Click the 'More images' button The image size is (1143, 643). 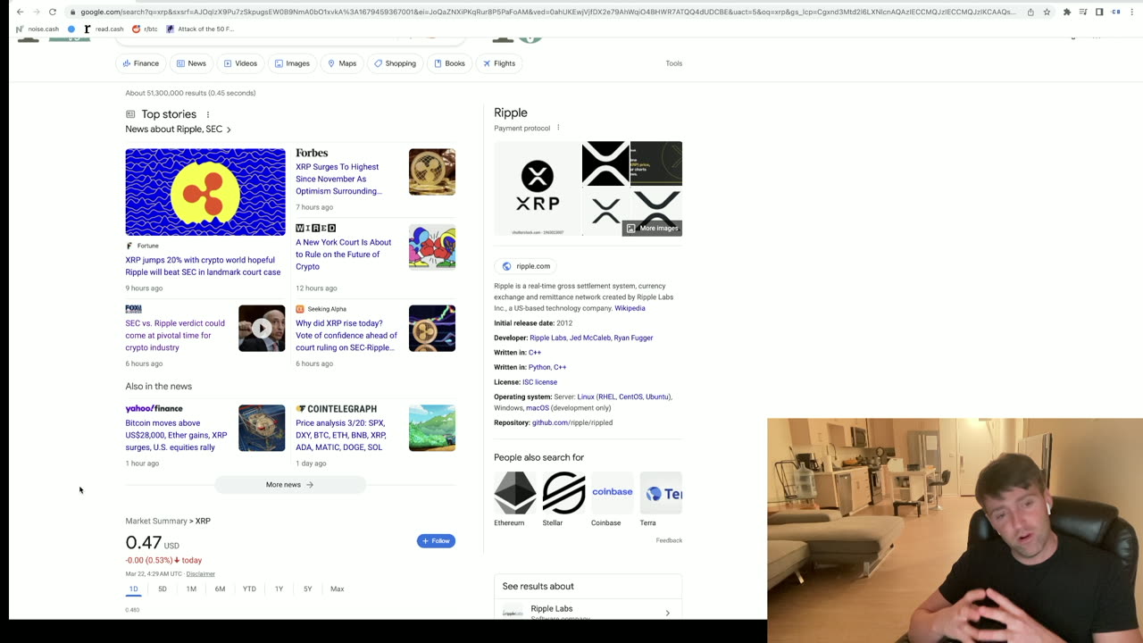[x=653, y=228]
